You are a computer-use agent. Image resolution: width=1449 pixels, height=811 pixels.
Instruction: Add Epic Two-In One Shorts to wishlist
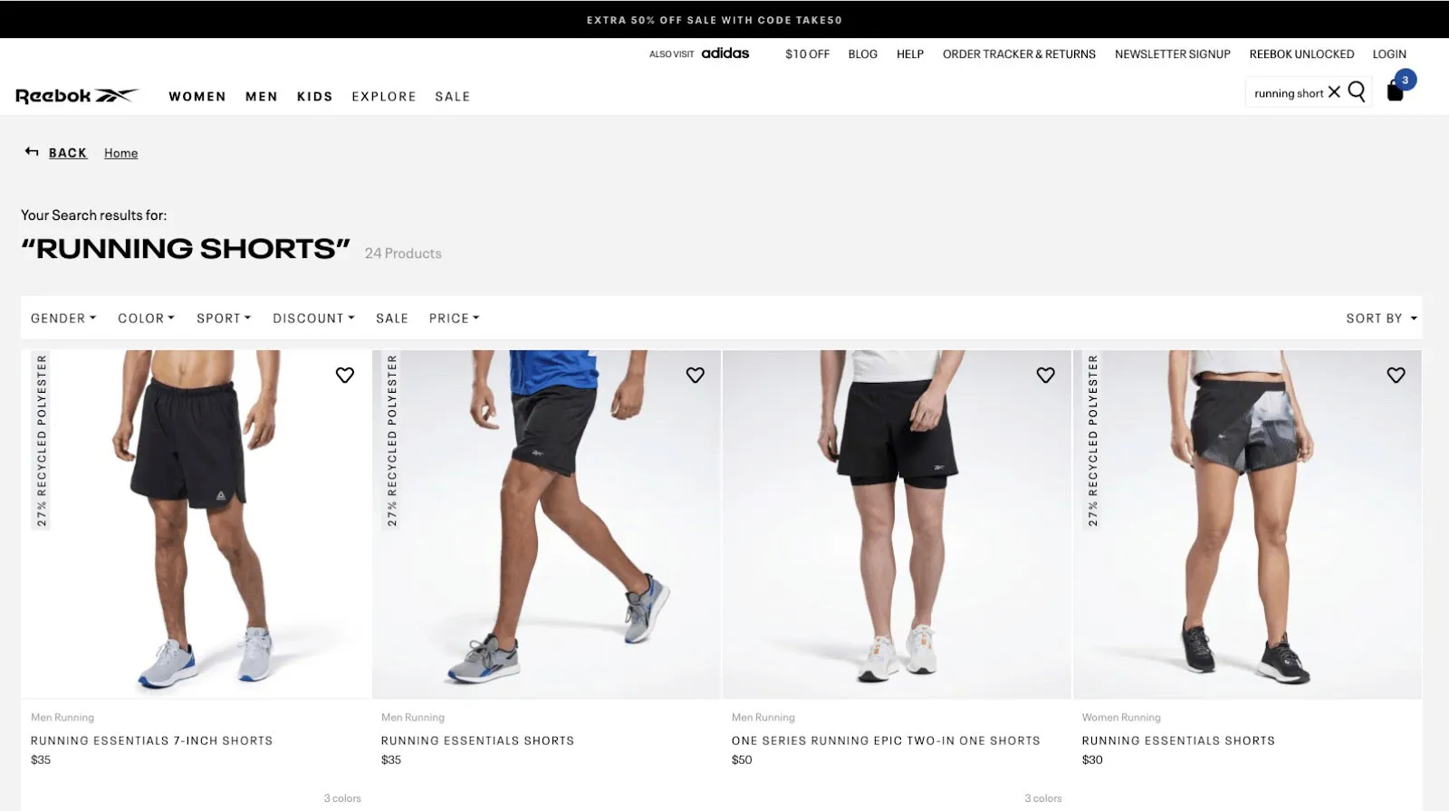tap(1046, 375)
